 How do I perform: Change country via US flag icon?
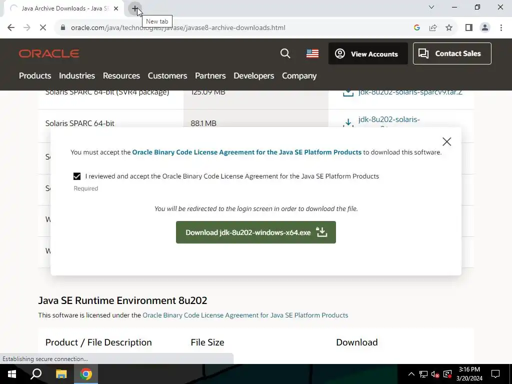(x=312, y=53)
